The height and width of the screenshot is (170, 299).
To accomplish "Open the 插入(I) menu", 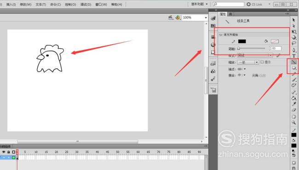I will coord(11,5).
